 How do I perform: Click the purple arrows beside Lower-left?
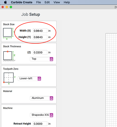point(39,79)
